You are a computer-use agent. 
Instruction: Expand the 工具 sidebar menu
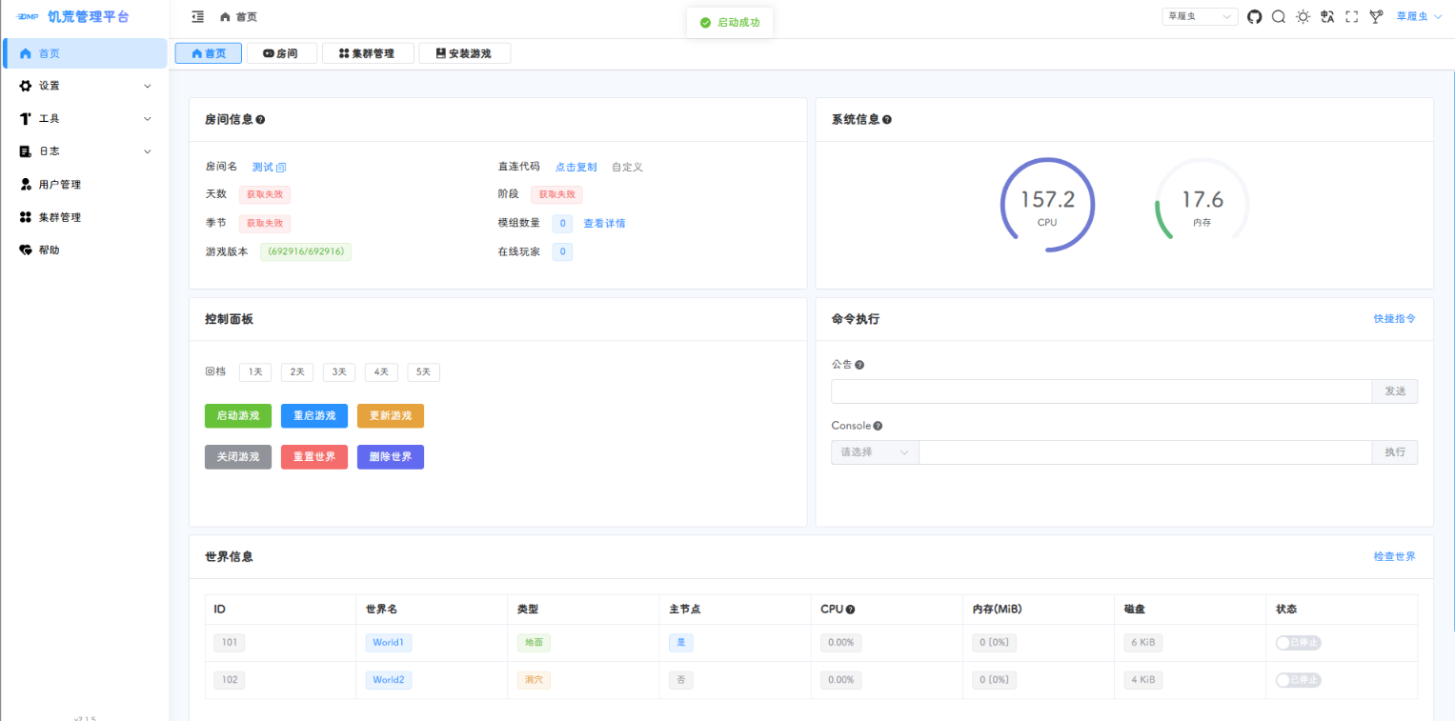pyautogui.click(x=85, y=118)
